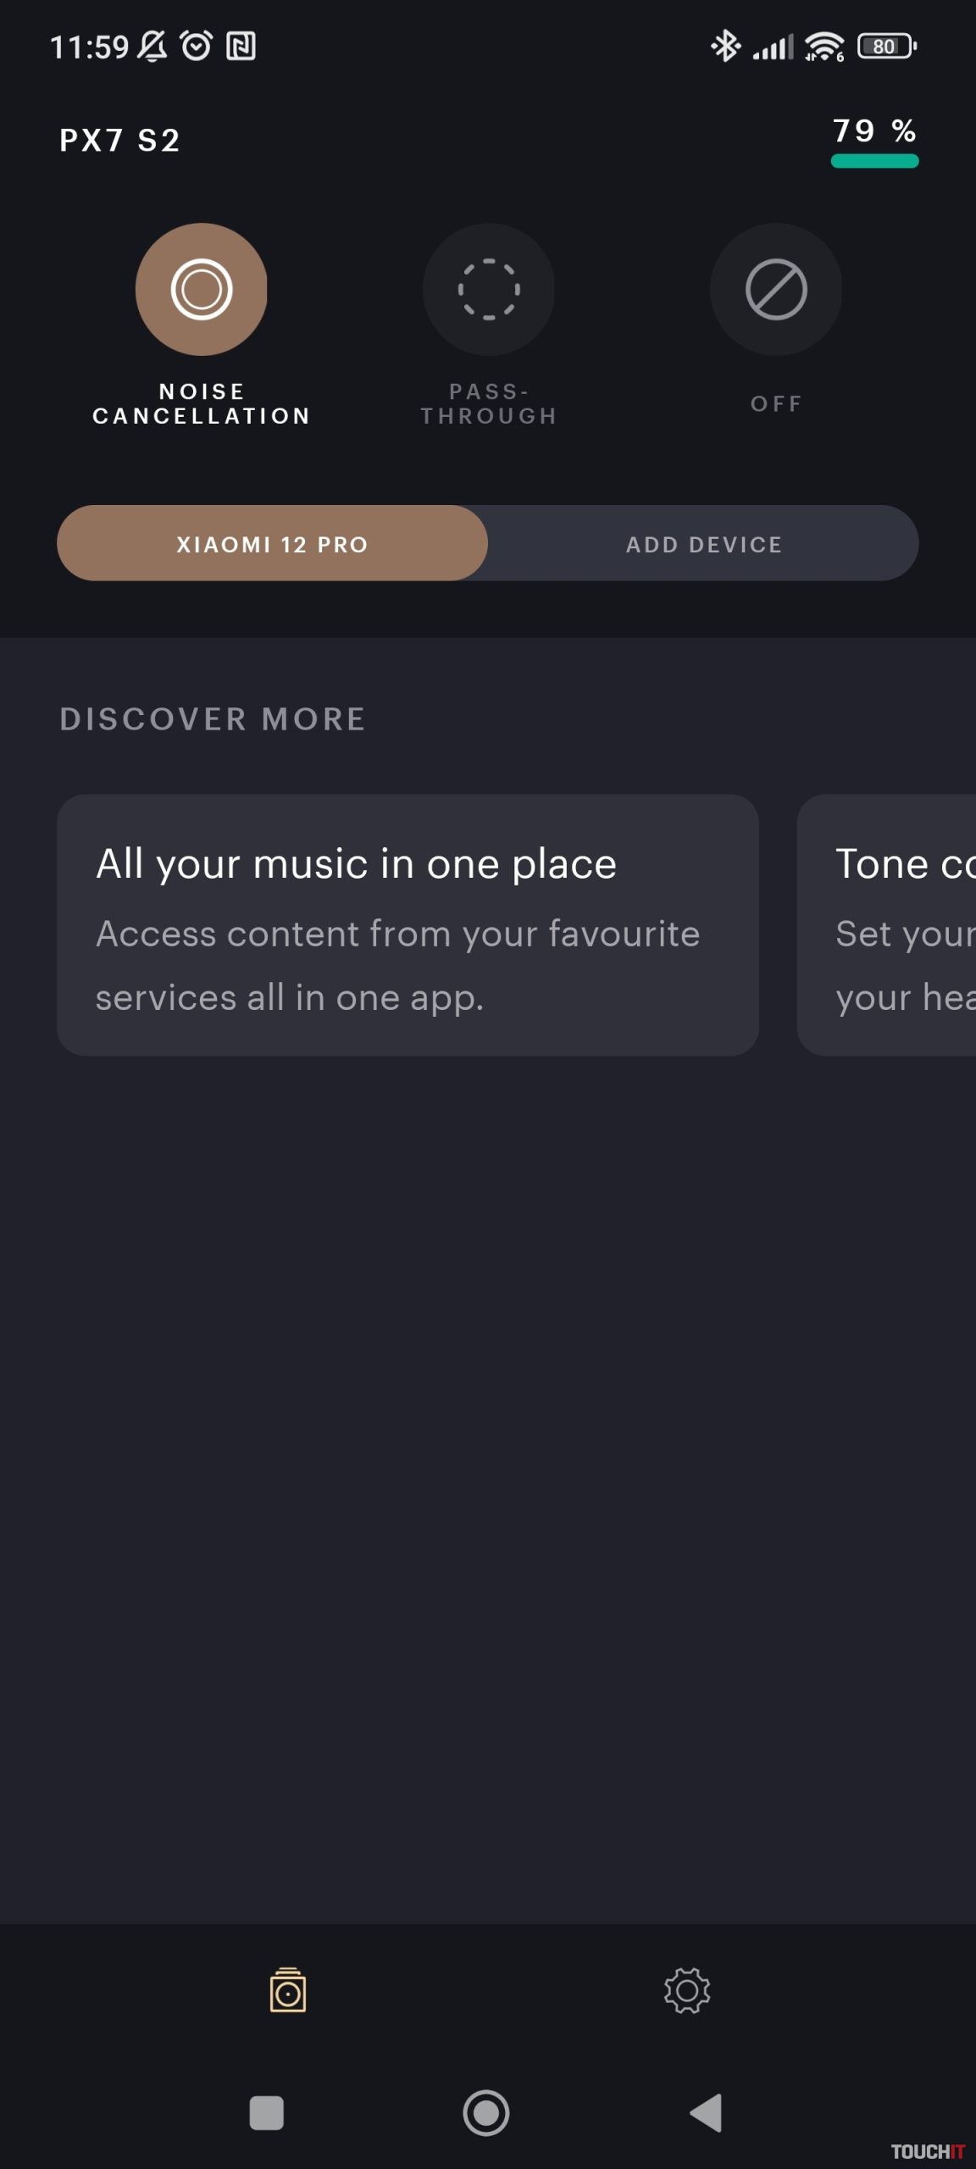
Task: Enable Noise Cancellation mode
Action: [202, 290]
